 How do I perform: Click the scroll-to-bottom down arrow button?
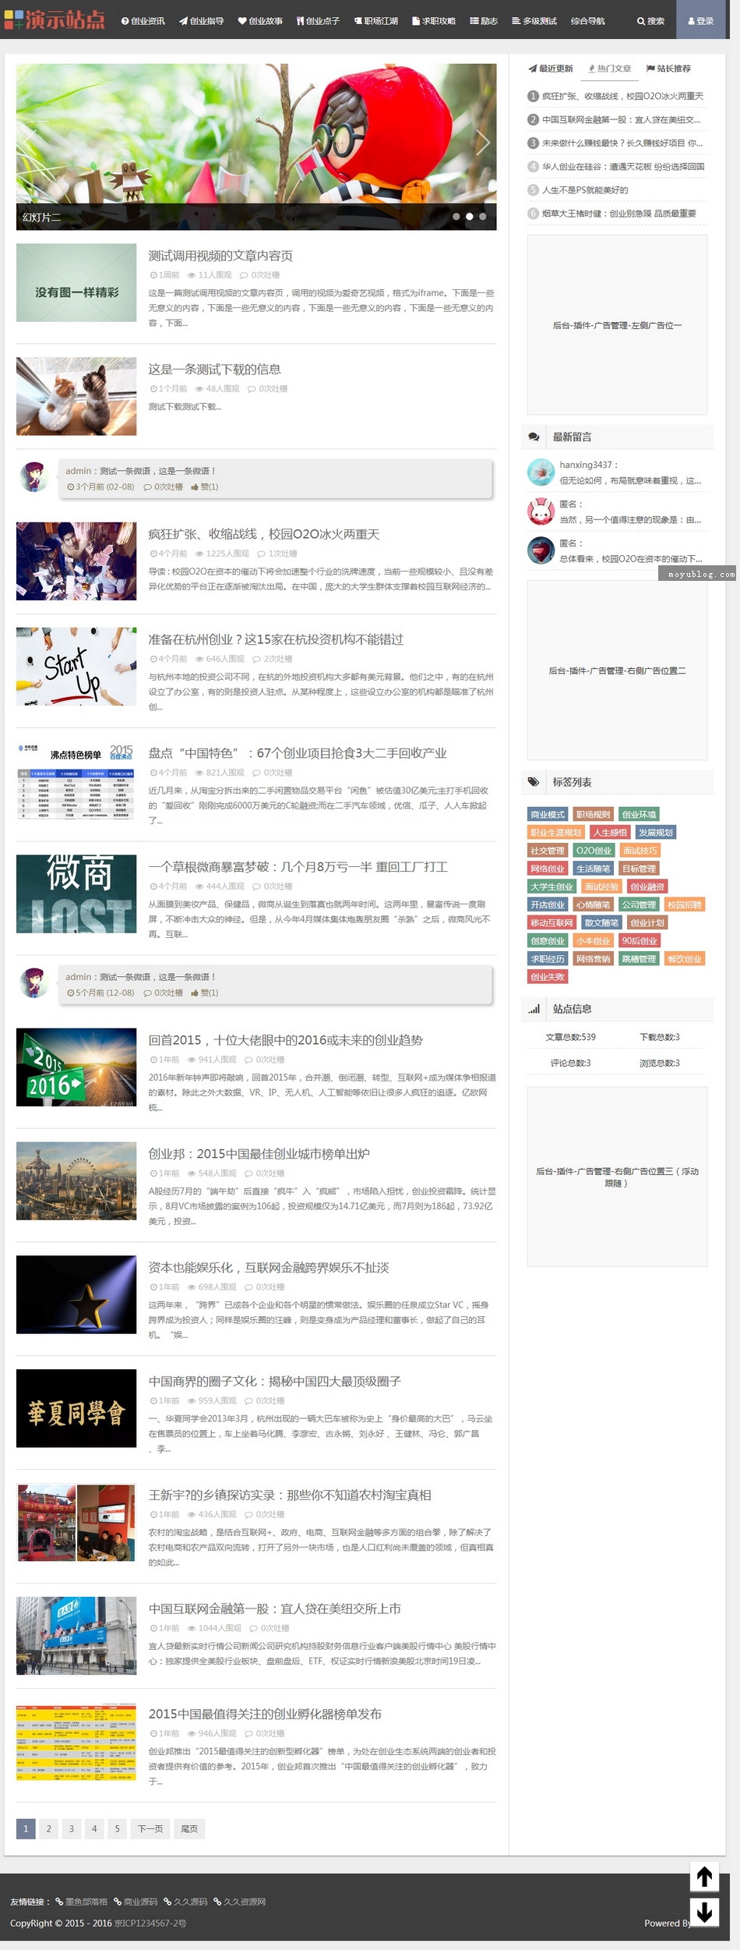tap(704, 1912)
